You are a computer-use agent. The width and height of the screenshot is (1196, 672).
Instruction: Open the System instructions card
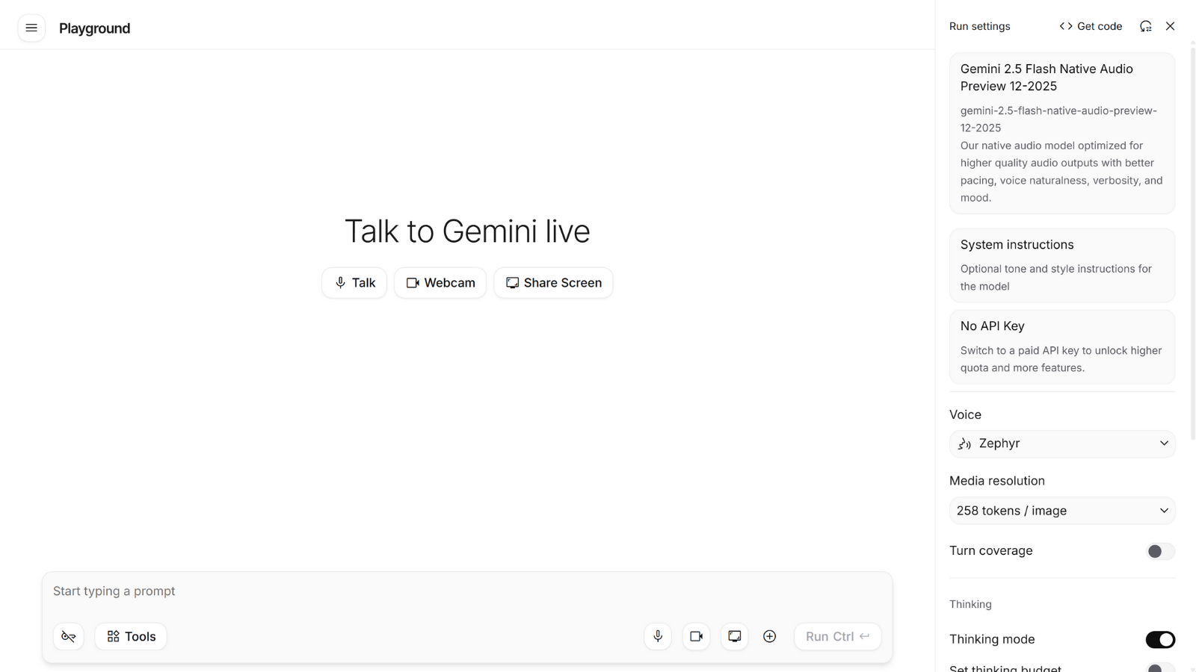1061,265
